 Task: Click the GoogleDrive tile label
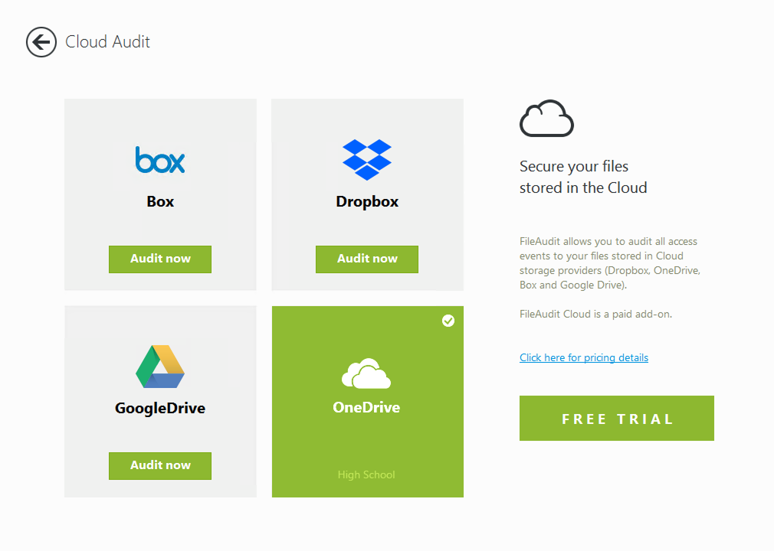160,408
